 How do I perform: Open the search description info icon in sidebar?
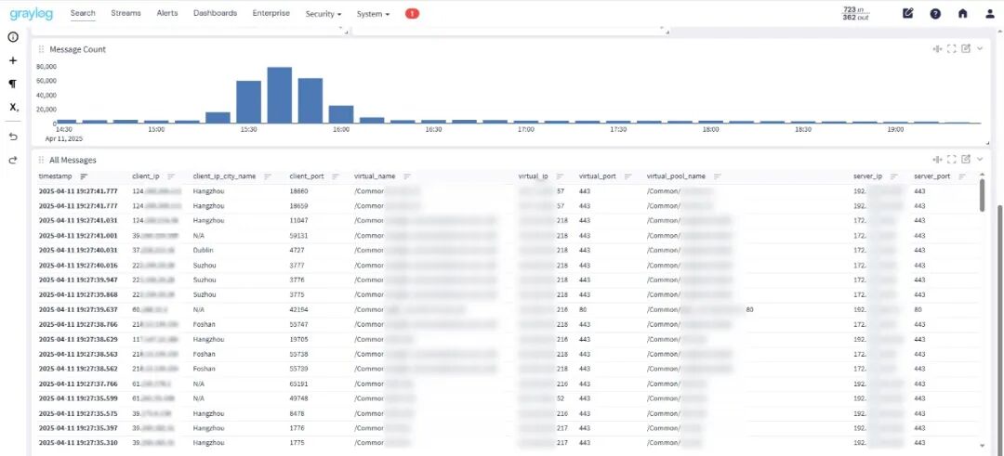pyautogui.click(x=13, y=37)
